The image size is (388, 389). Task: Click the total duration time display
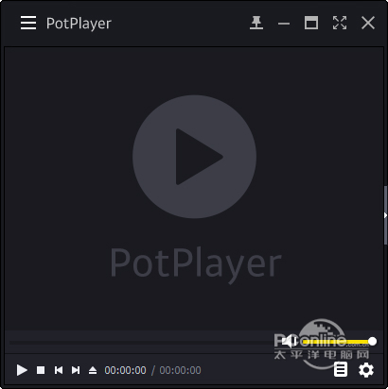180,370
